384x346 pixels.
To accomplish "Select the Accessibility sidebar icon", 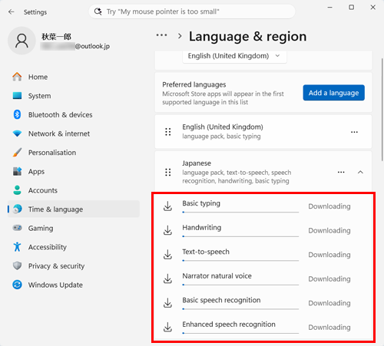I will point(17,247).
